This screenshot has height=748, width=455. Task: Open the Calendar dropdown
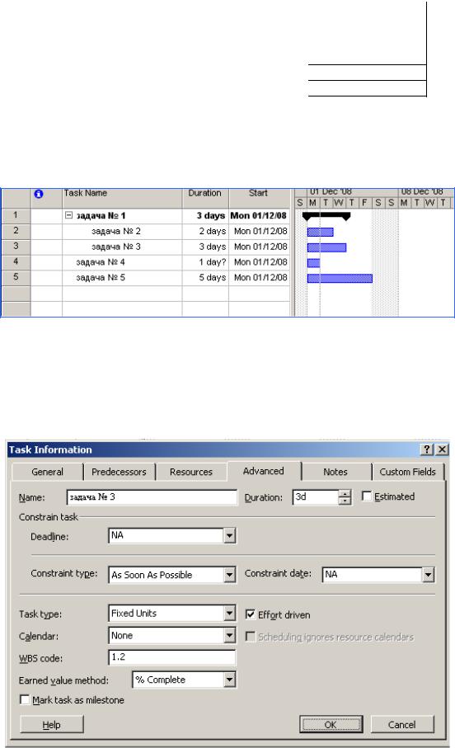tap(229, 636)
